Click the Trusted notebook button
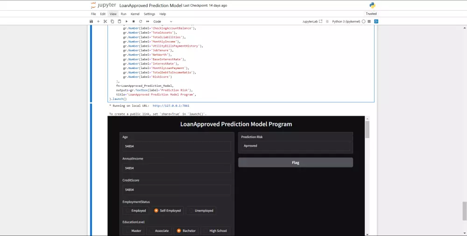Viewport: 467px width, 236px height. (371, 14)
